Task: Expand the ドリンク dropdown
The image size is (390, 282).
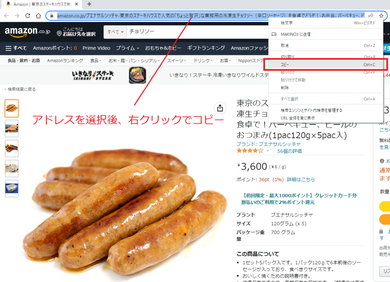Action: tap(203, 61)
